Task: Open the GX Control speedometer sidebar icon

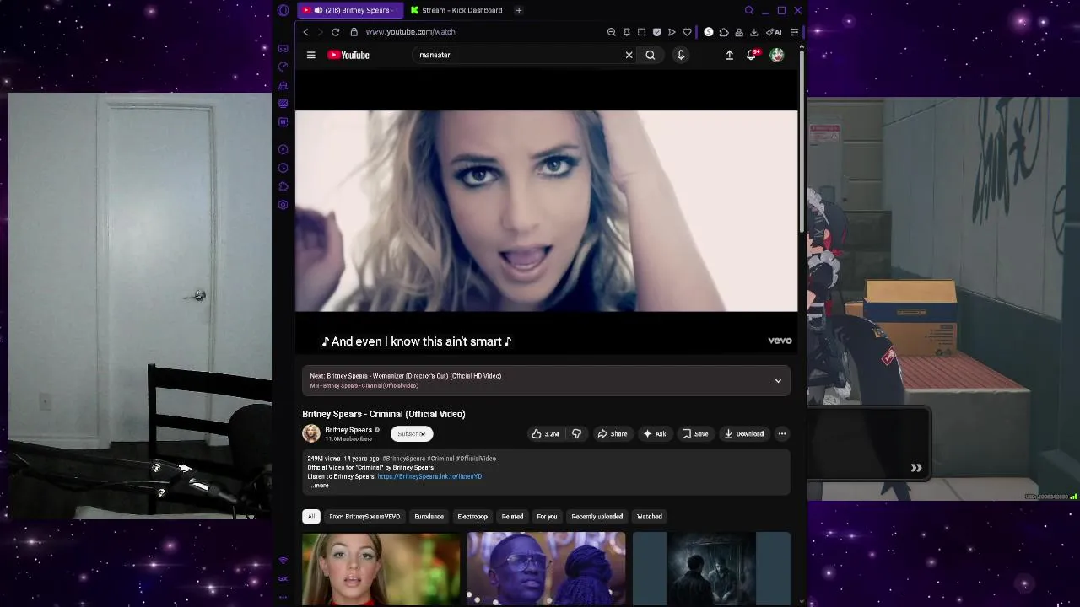Action: coord(283,67)
